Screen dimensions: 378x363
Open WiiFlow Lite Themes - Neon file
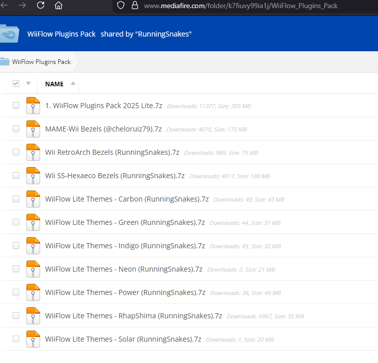[x=124, y=269]
